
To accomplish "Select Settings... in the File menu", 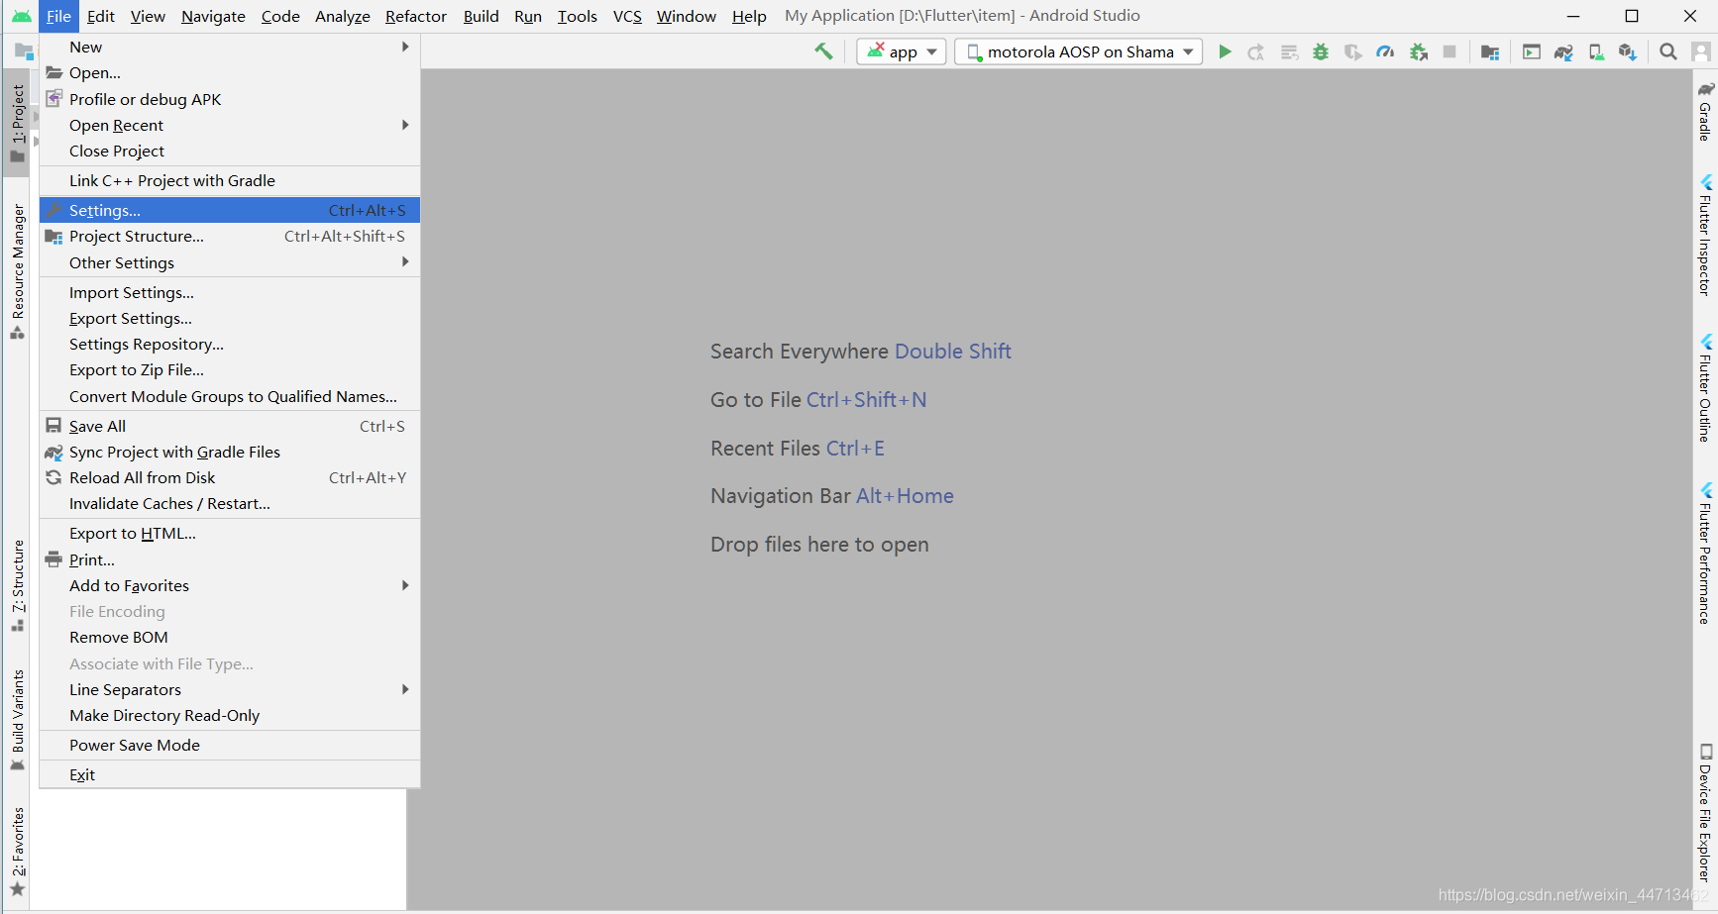I will (x=230, y=210).
